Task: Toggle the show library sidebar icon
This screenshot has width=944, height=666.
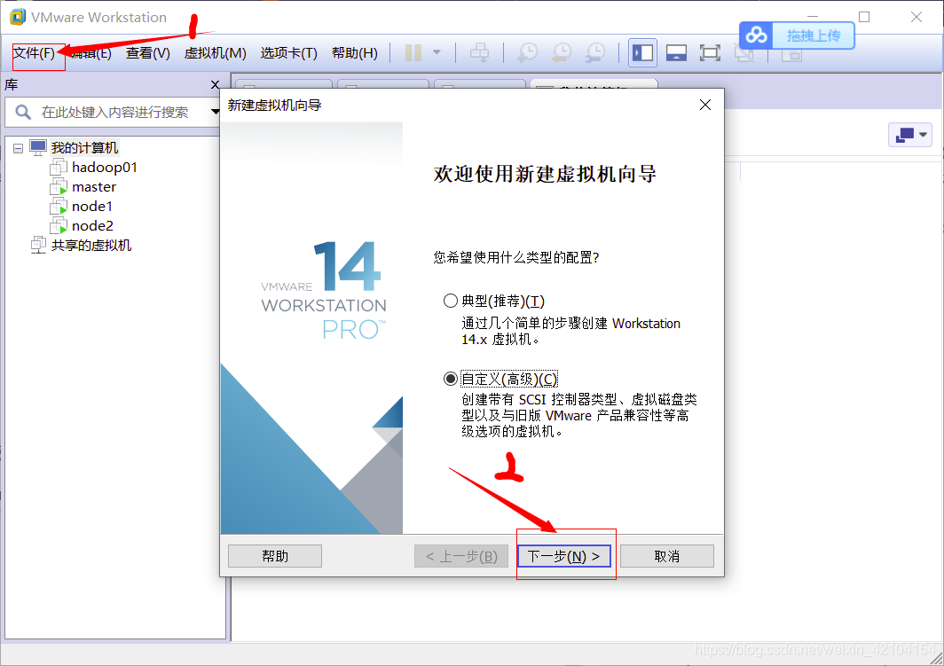Action: coord(642,53)
